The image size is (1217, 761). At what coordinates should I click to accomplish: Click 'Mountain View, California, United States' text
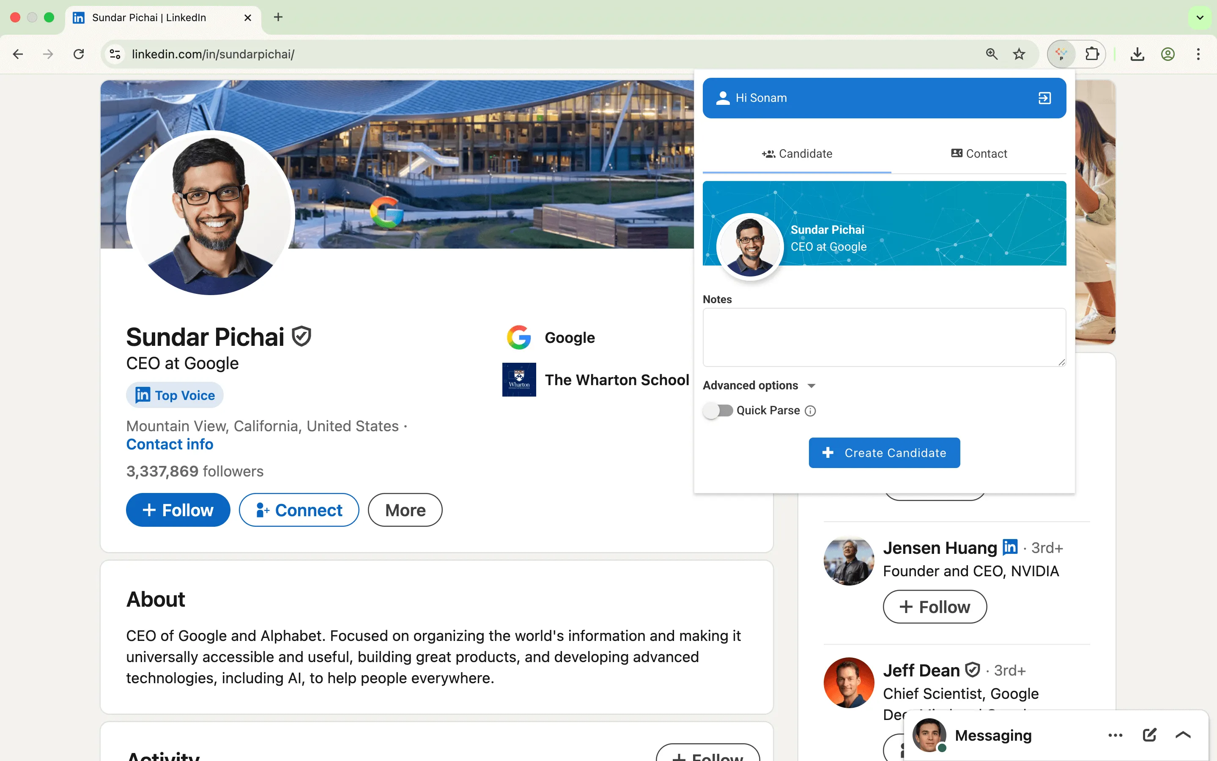(x=262, y=426)
